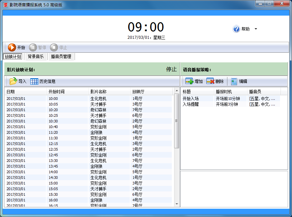Click the application icon in the title bar
The width and height of the screenshot is (292, 217).
click(5, 4)
